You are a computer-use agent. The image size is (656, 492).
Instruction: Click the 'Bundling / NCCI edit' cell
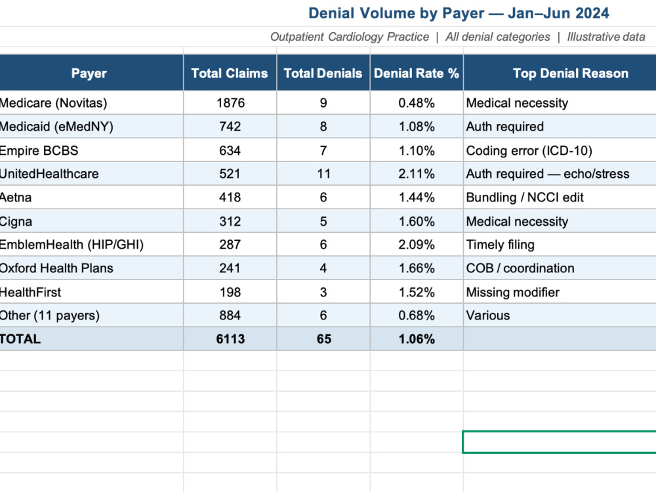tap(560, 197)
